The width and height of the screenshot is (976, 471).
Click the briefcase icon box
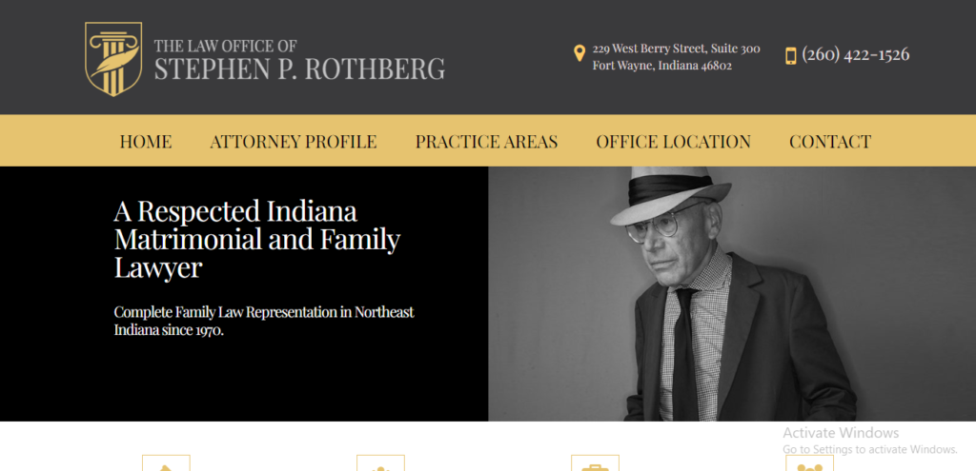click(x=595, y=463)
